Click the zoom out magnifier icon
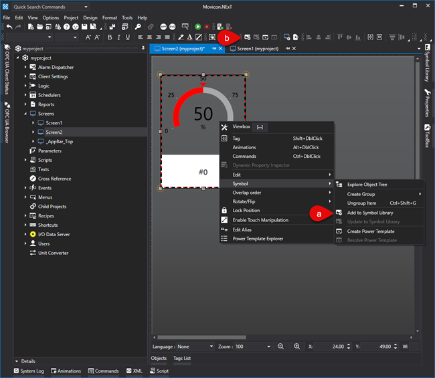This screenshot has height=378, width=435. click(280, 347)
